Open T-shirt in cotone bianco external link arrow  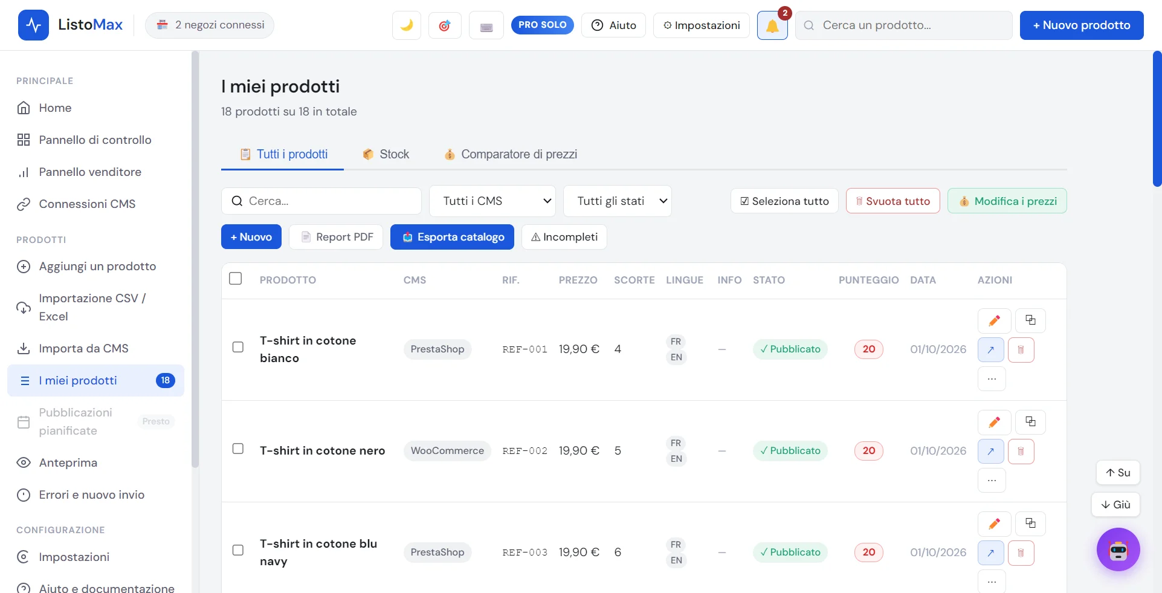(991, 349)
